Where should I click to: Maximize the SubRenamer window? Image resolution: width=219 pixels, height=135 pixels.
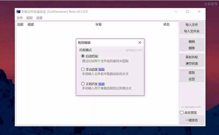[187, 12]
